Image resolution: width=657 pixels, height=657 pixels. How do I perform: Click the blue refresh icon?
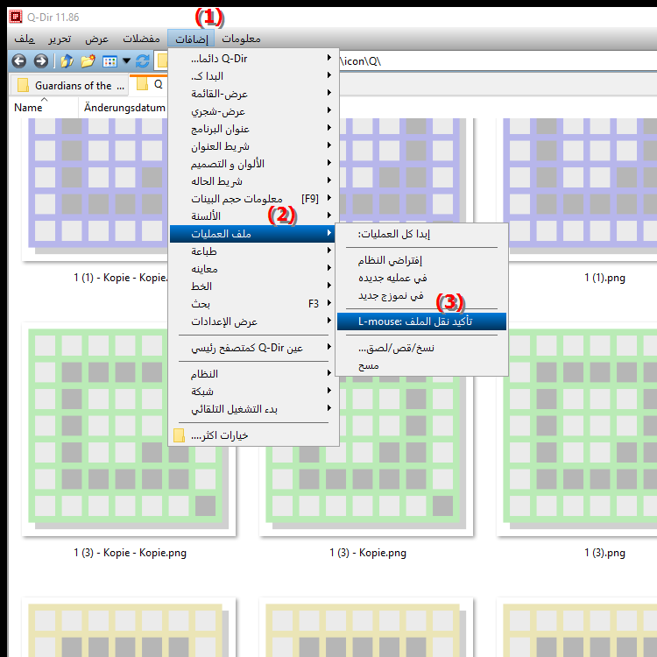pos(143,61)
